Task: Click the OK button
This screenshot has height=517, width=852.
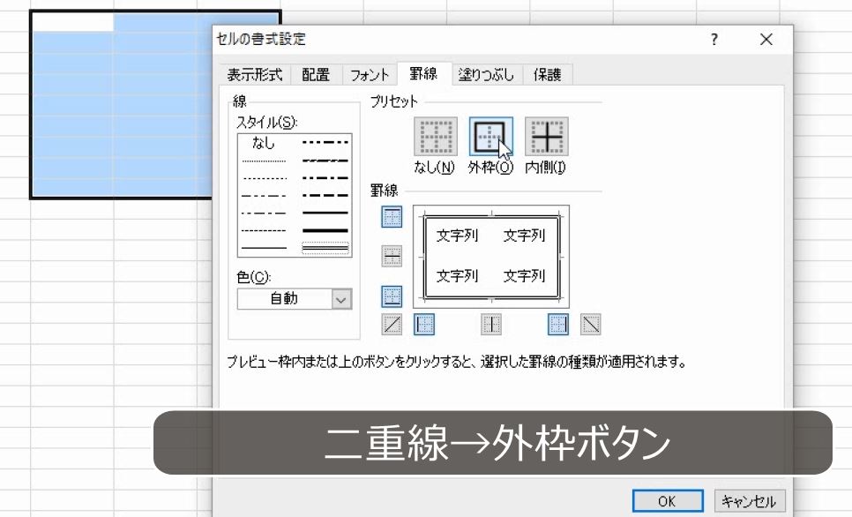Action: 668,499
